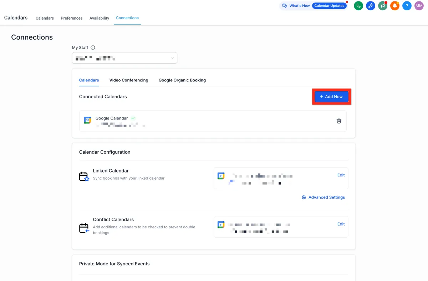
Task: Open the orange bell notifications icon
Action: tap(395, 6)
